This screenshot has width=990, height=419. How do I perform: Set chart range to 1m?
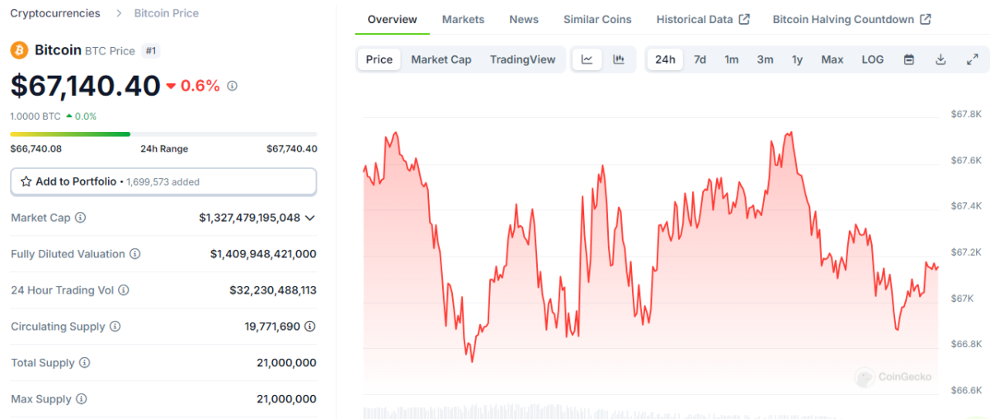pos(732,59)
